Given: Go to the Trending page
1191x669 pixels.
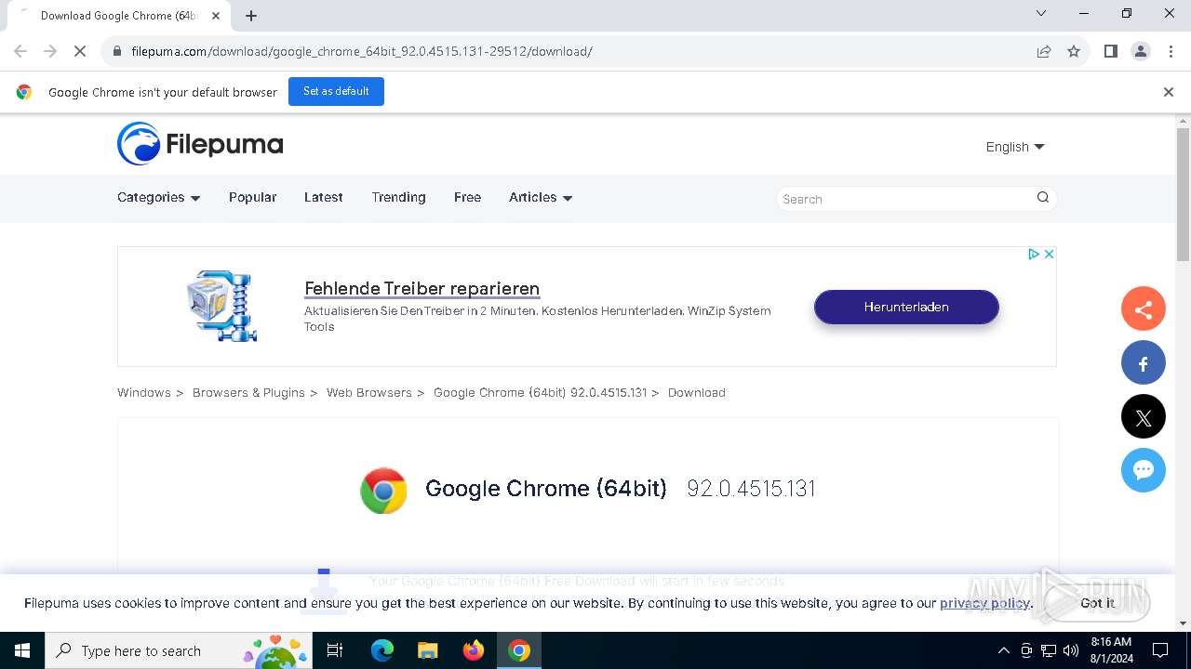Looking at the screenshot, I should 398,197.
